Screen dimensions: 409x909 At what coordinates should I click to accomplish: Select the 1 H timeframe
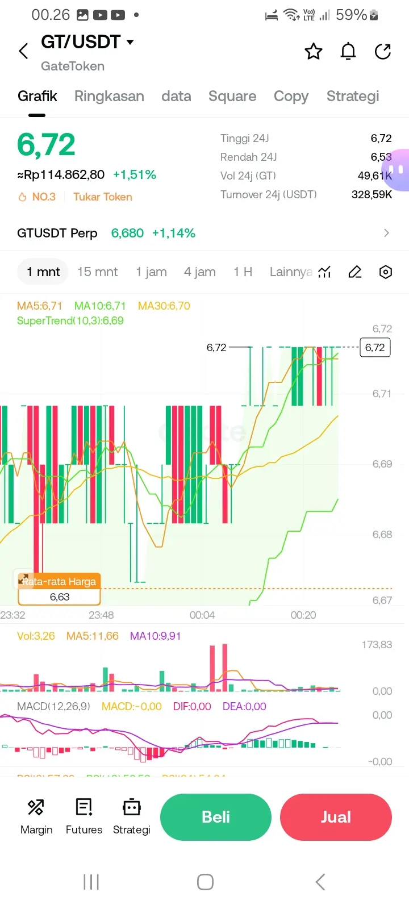[x=243, y=272]
